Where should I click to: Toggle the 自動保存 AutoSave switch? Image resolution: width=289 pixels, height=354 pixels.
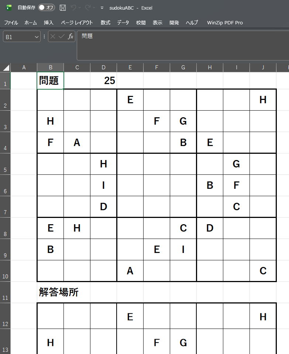point(46,8)
